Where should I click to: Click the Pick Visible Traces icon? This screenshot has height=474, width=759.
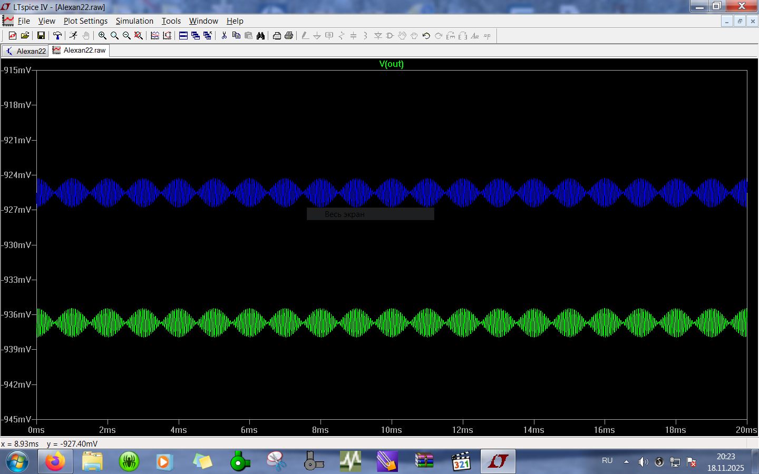coord(155,36)
